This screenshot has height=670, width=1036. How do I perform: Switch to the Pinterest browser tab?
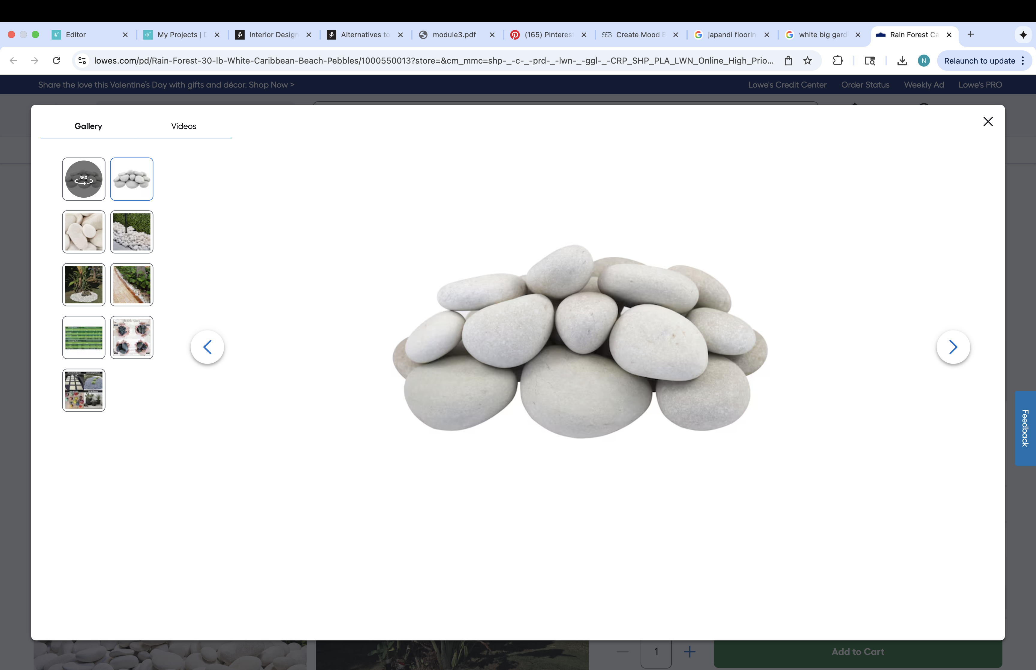click(548, 35)
